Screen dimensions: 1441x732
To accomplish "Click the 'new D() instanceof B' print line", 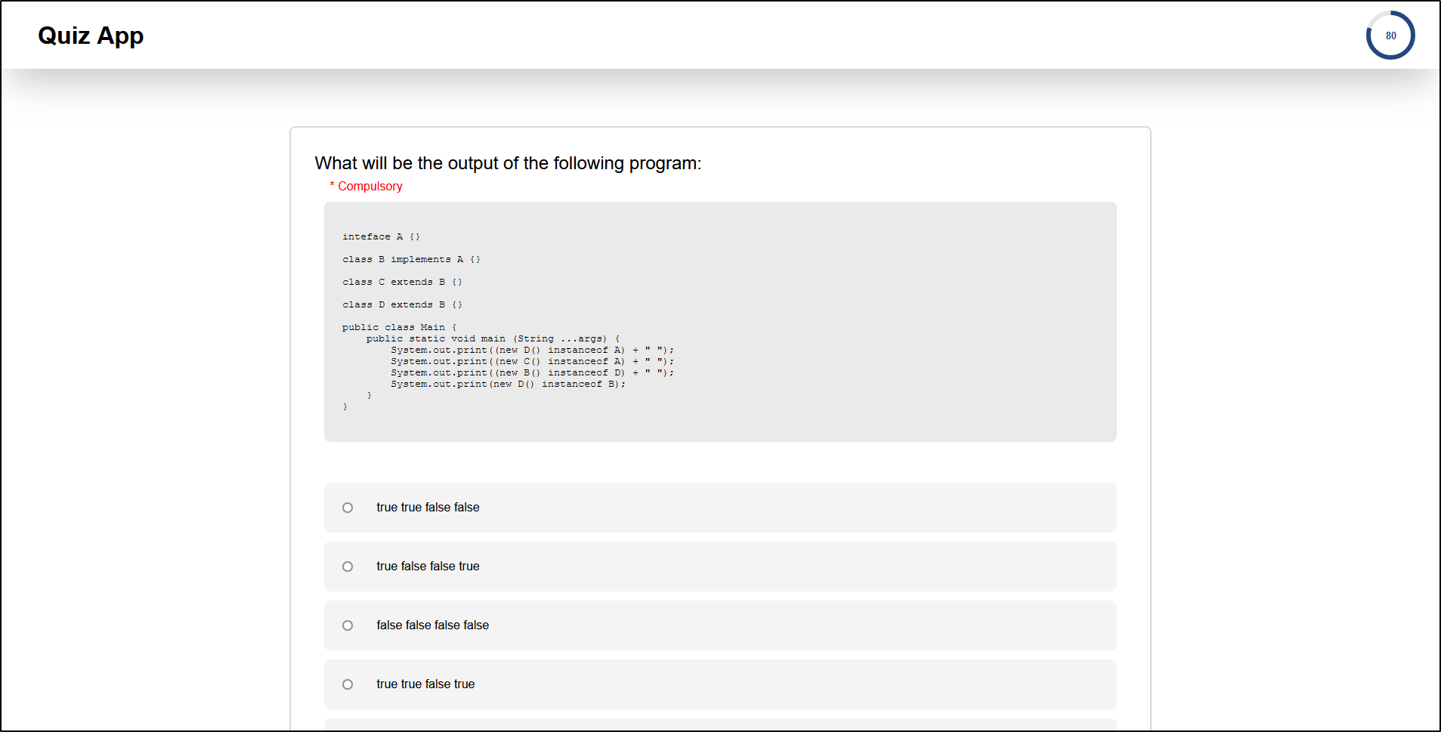I will point(508,384).
